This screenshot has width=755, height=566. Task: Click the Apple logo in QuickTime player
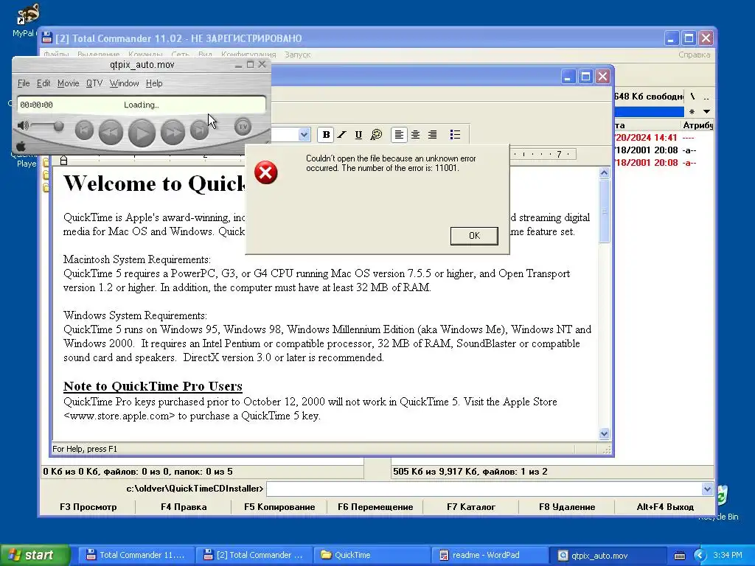click(21, 146)
